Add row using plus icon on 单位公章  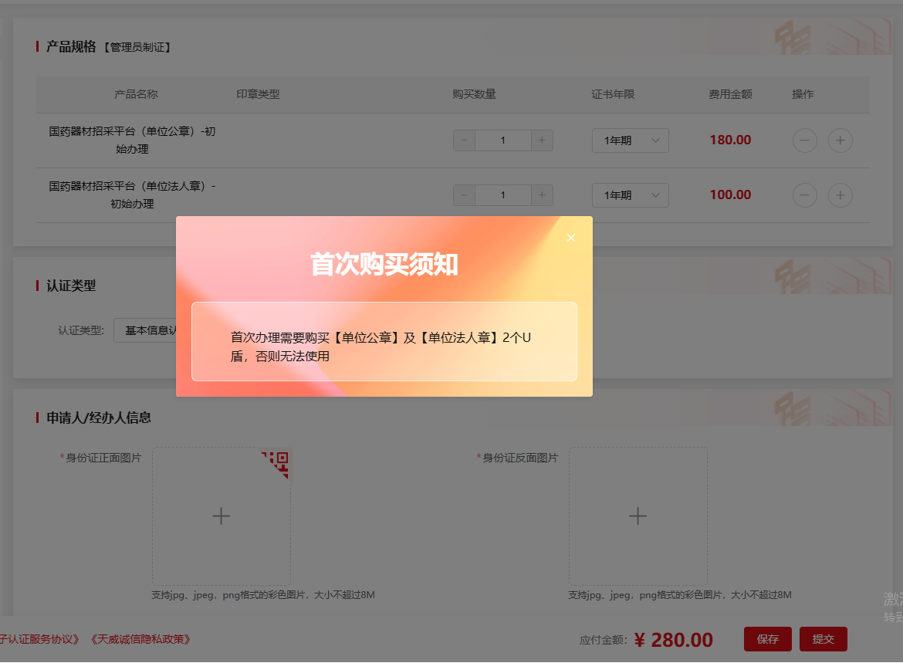point(840,140)
